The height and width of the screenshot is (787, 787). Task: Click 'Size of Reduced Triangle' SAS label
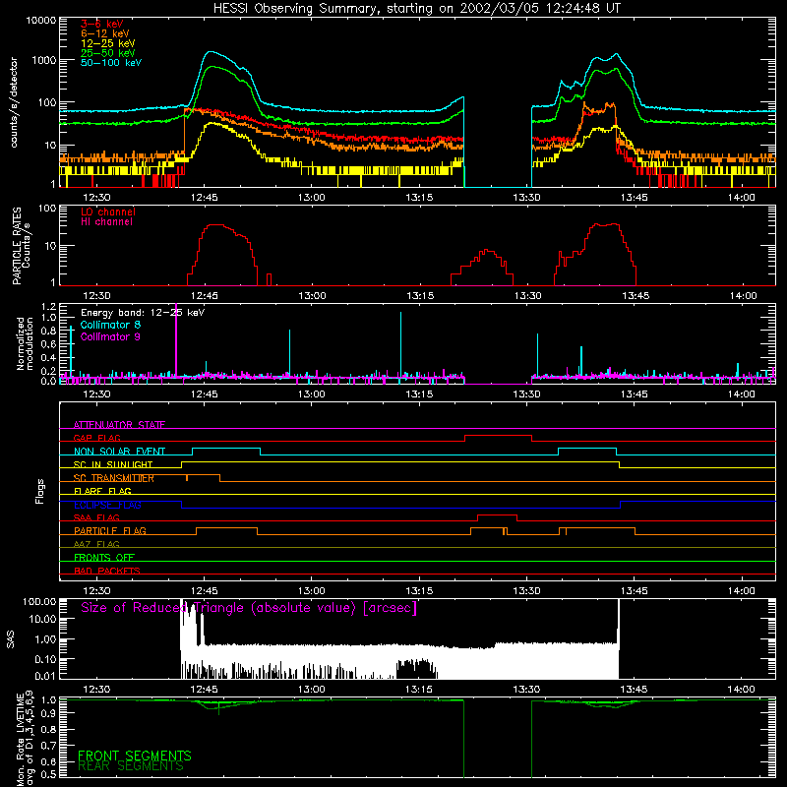tap(249, 608)
